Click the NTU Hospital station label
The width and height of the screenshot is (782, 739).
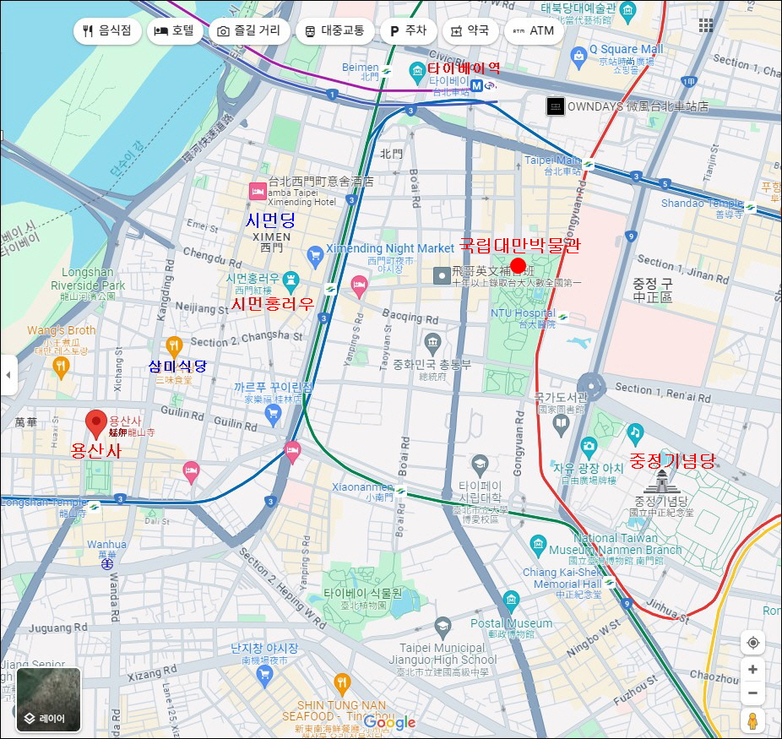point(523,318)
